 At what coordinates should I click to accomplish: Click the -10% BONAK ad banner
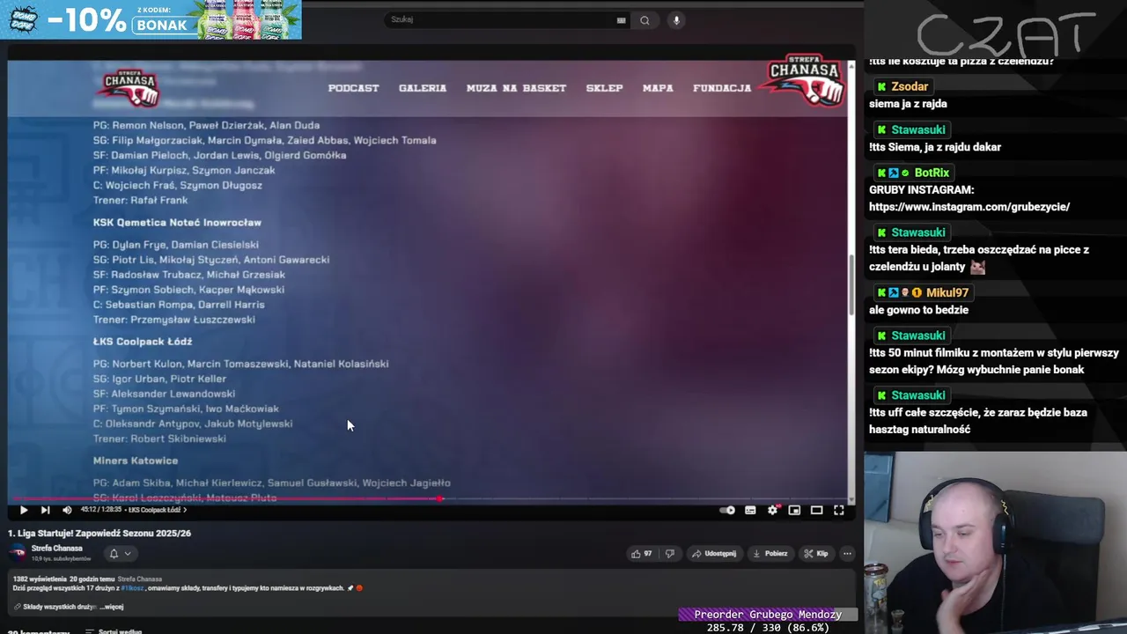pos(151,19)
